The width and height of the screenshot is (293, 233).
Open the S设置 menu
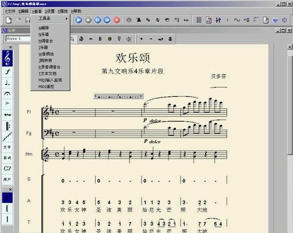click(x=49, y=11)
